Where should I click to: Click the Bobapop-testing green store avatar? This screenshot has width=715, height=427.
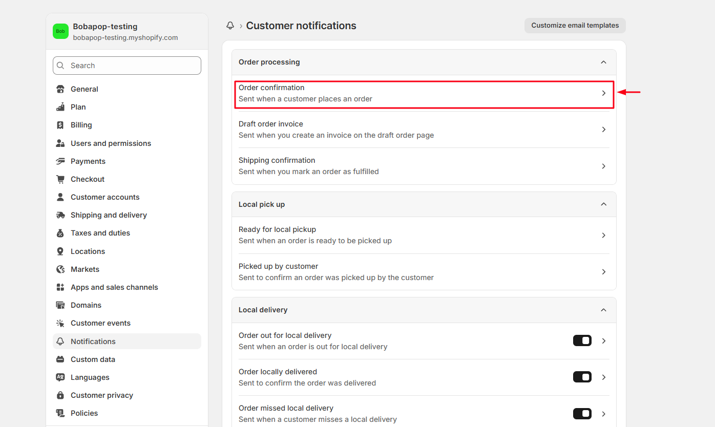click(x=60, y=31)
